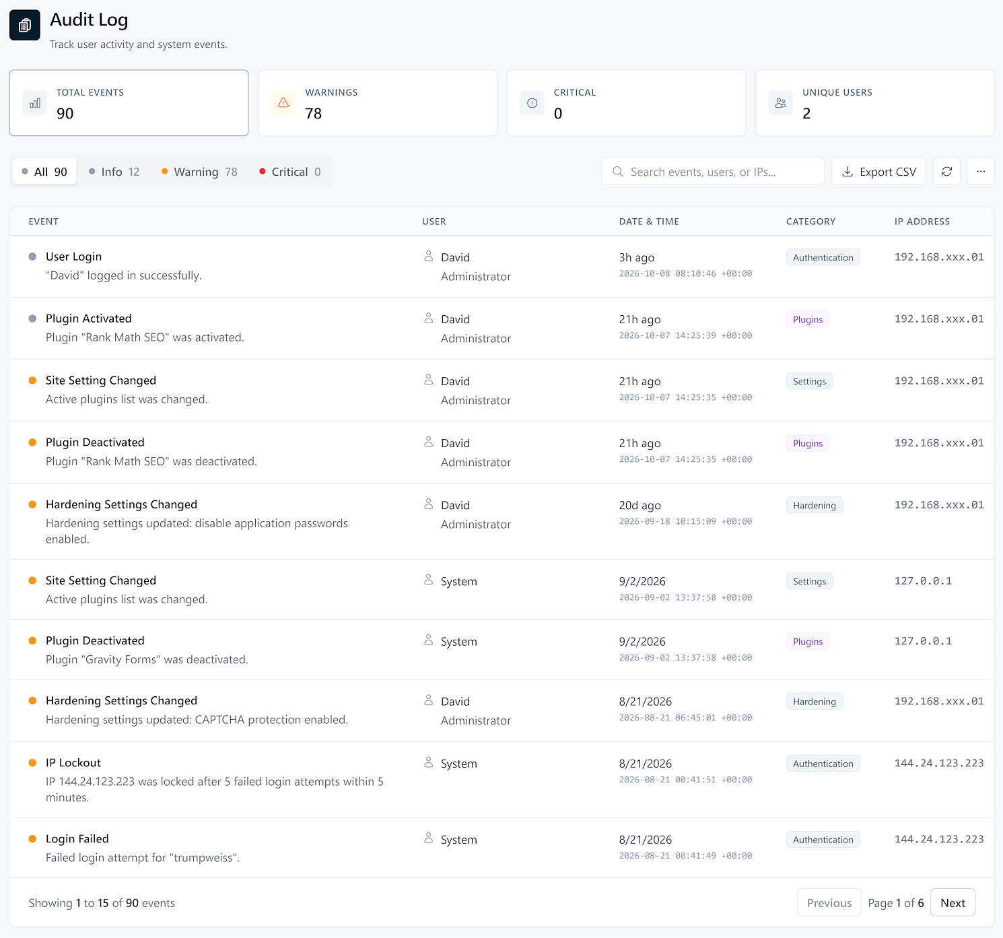Click the user icon beside David in User Login row
This screenshot has height=938, width=1003.
tap(429, 257)
